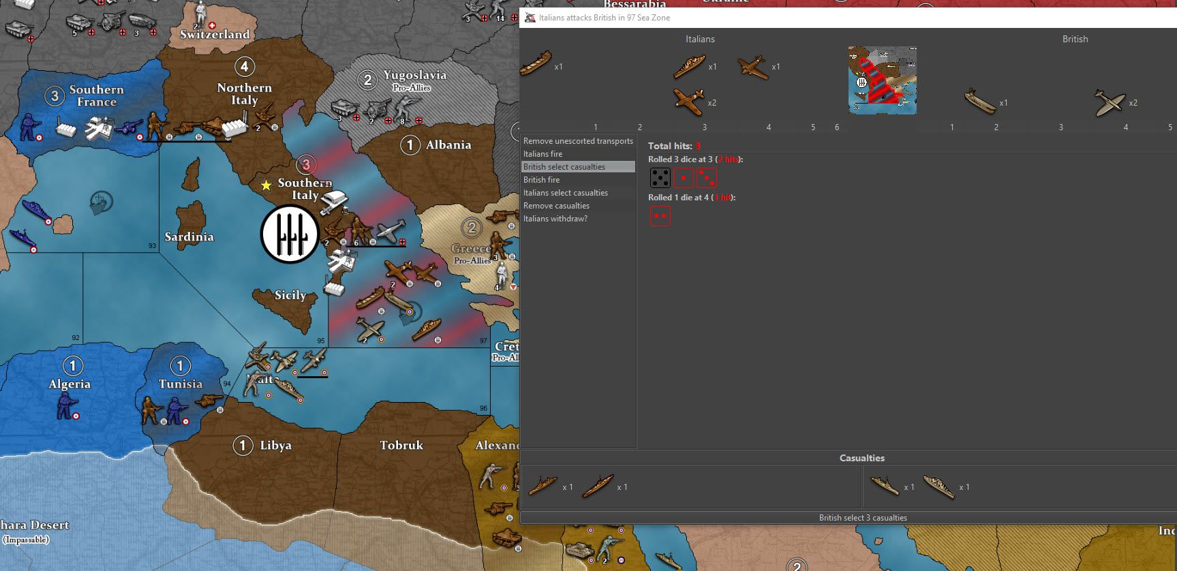Click the first Italian casualty ship icon
Viewport: 1177px width, 571px height.
pos(542,486)
